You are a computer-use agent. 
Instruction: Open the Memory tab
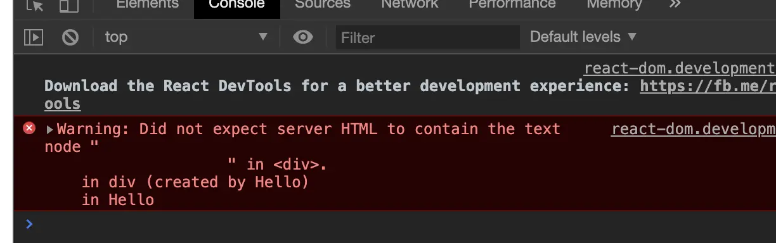(614, 4)
